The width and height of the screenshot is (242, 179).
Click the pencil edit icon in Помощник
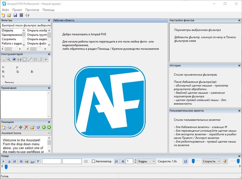(x=15, y=128)
